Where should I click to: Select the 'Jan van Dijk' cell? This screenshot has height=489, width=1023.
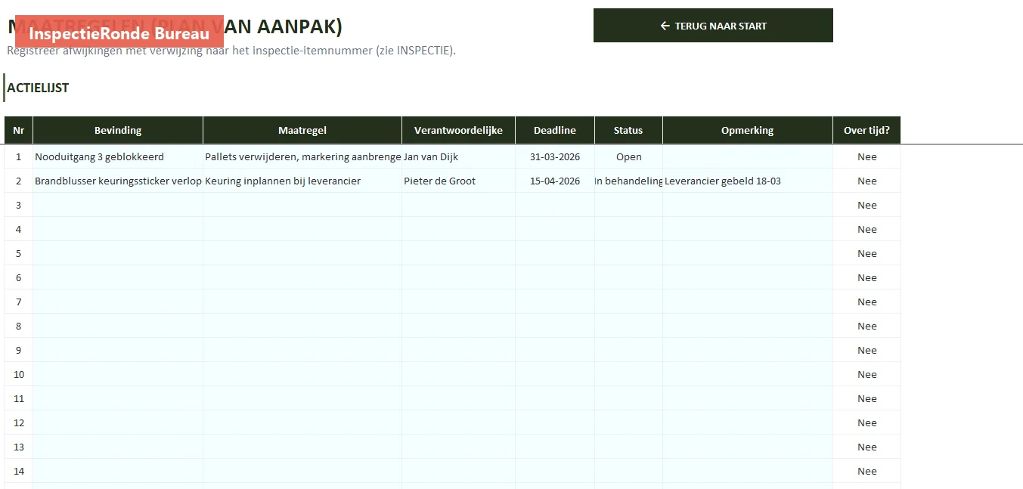pyautogui.click(x=458, y=156)
